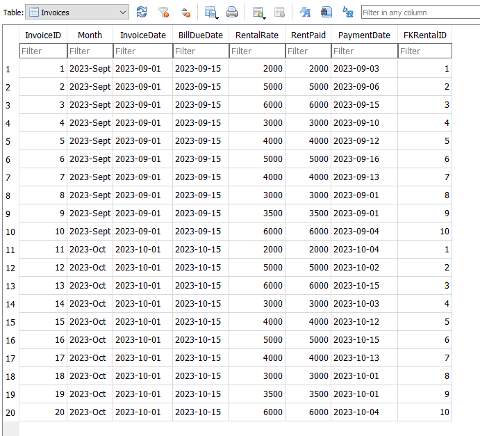480x436 pixels.
Task: Insert a new record in the table
Action: tap(258, 13)
